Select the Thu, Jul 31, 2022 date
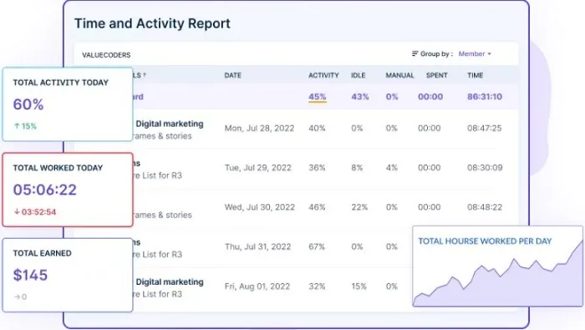Screen dimensions: 585x330 coord(257,246)
